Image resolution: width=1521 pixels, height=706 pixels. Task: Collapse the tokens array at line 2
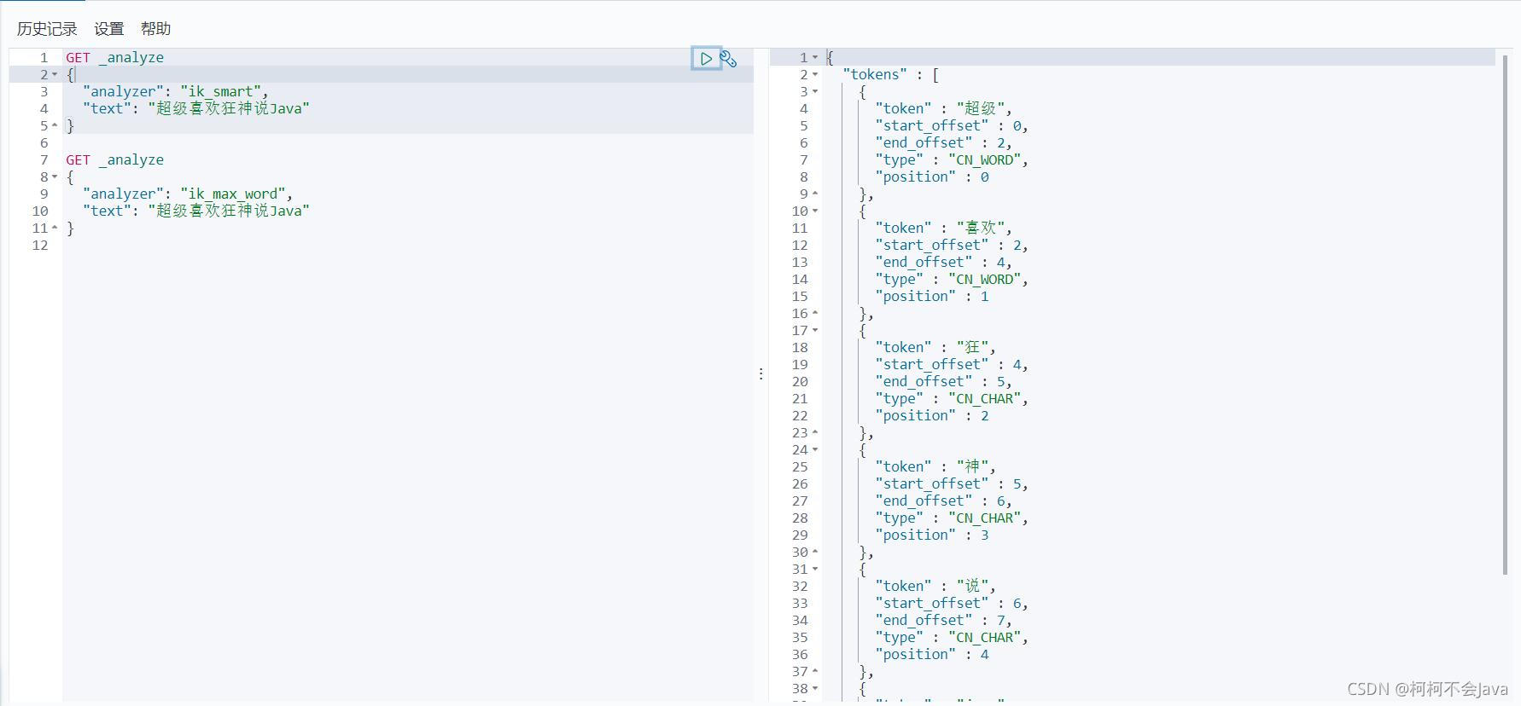tap(815, 75)
